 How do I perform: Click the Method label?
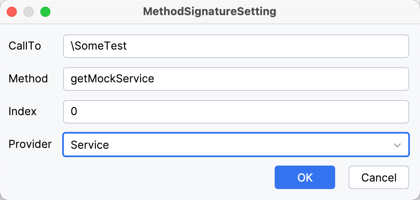(x=28, y=79)
